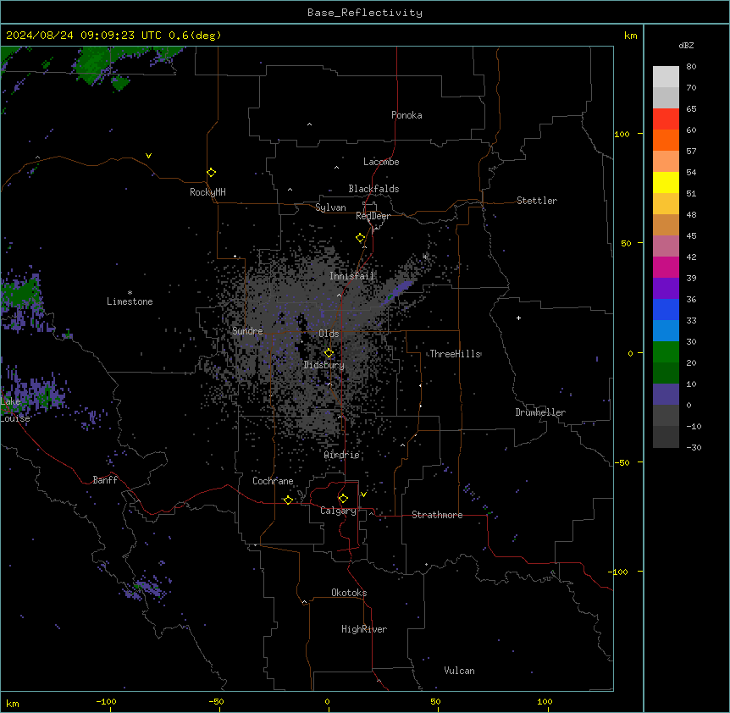The image size is (730, 713).
Task: Click the yellow diamond marker above RockyMH
Action: (212, 173)
